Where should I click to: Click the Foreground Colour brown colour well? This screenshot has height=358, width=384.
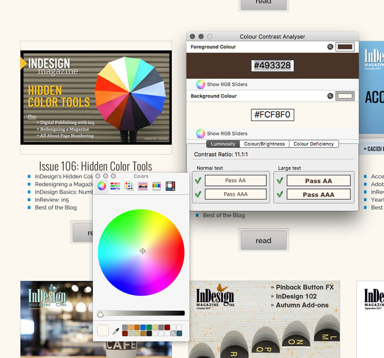click(345, 47)
